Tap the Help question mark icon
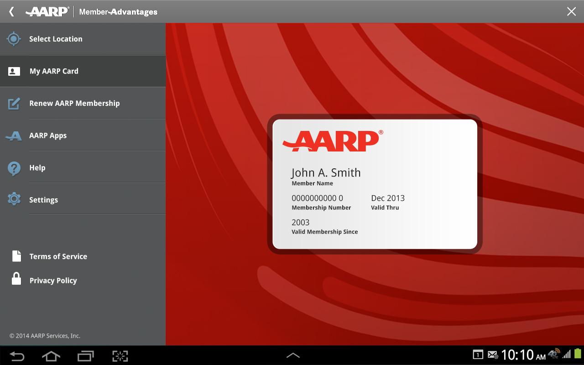The width and height of the screenshot is (584, 365). [14, 168]
